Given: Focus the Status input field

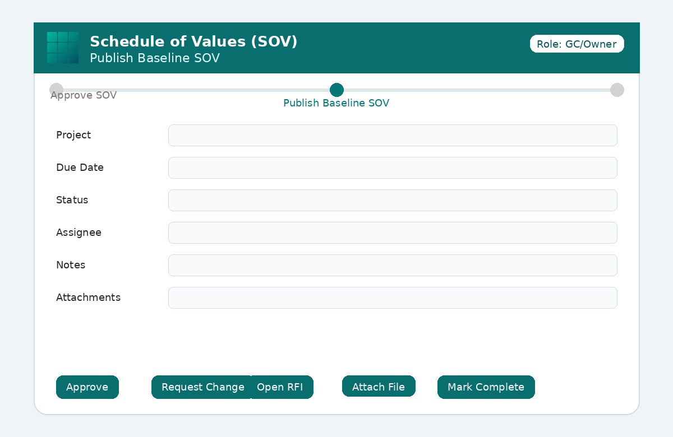Looking at the screenshot, I should 393,200.
